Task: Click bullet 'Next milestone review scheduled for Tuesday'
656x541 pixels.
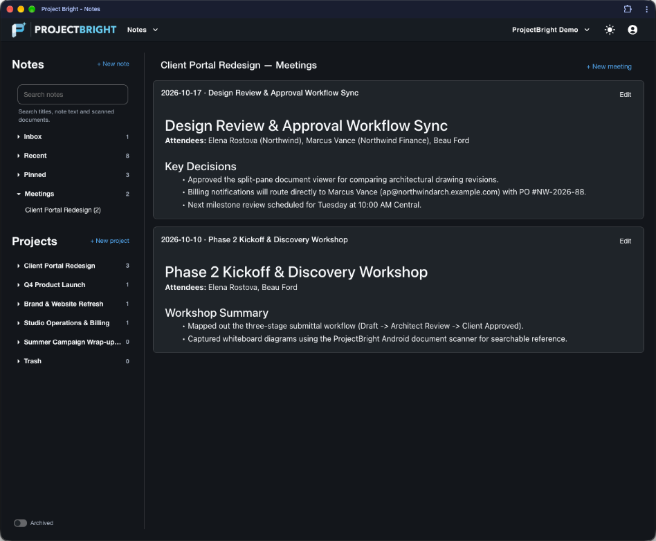Action: (304, 205)
